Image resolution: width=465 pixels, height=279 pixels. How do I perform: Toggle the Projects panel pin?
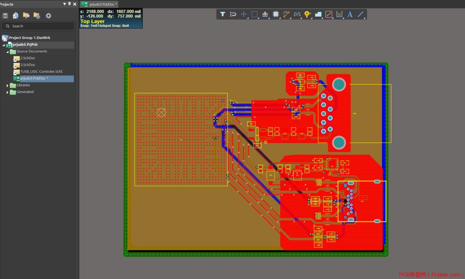(69, 4)
